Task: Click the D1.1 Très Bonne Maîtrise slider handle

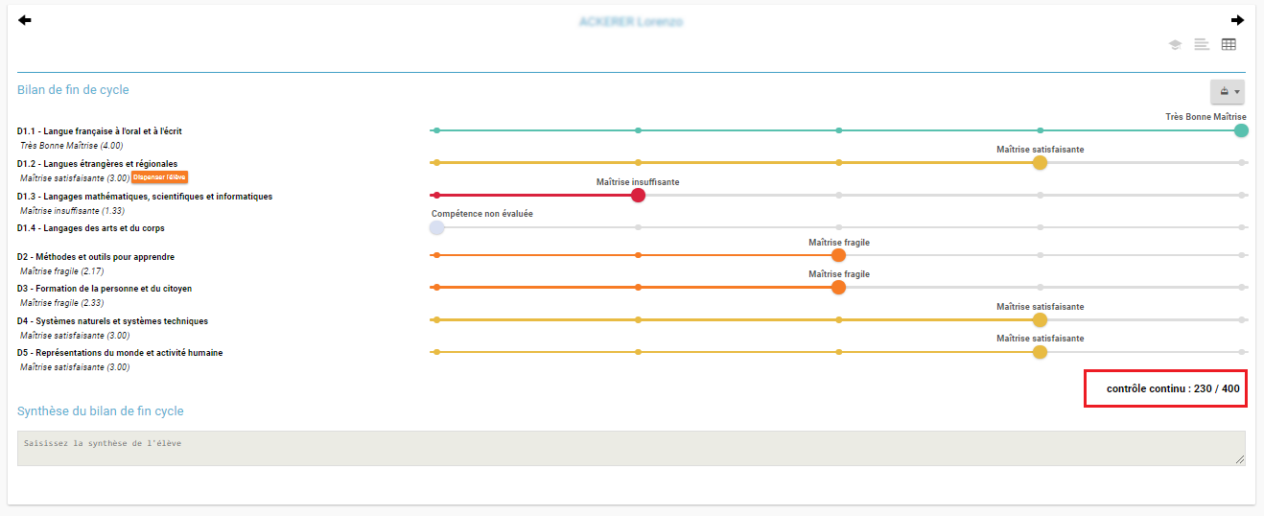Action: point(1241,130)
